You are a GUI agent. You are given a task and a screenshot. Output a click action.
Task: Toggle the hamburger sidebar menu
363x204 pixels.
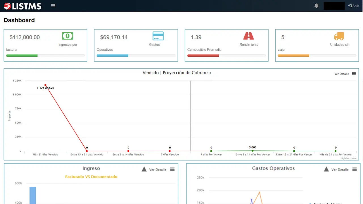pos(53,6)
